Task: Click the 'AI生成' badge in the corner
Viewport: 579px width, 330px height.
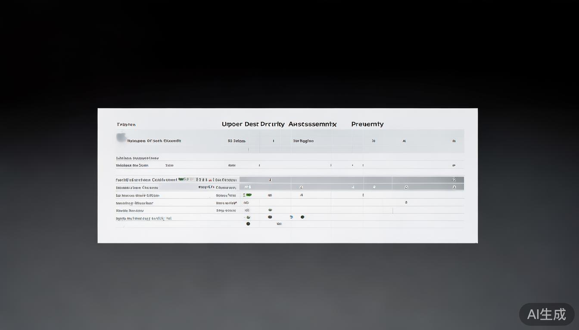Action: [546, 315]
